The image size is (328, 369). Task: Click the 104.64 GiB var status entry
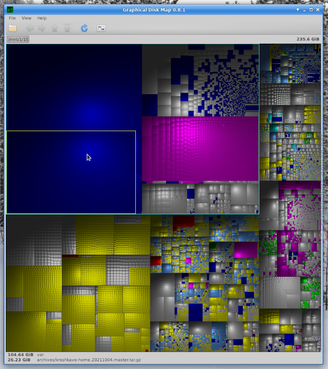point(26,355)
